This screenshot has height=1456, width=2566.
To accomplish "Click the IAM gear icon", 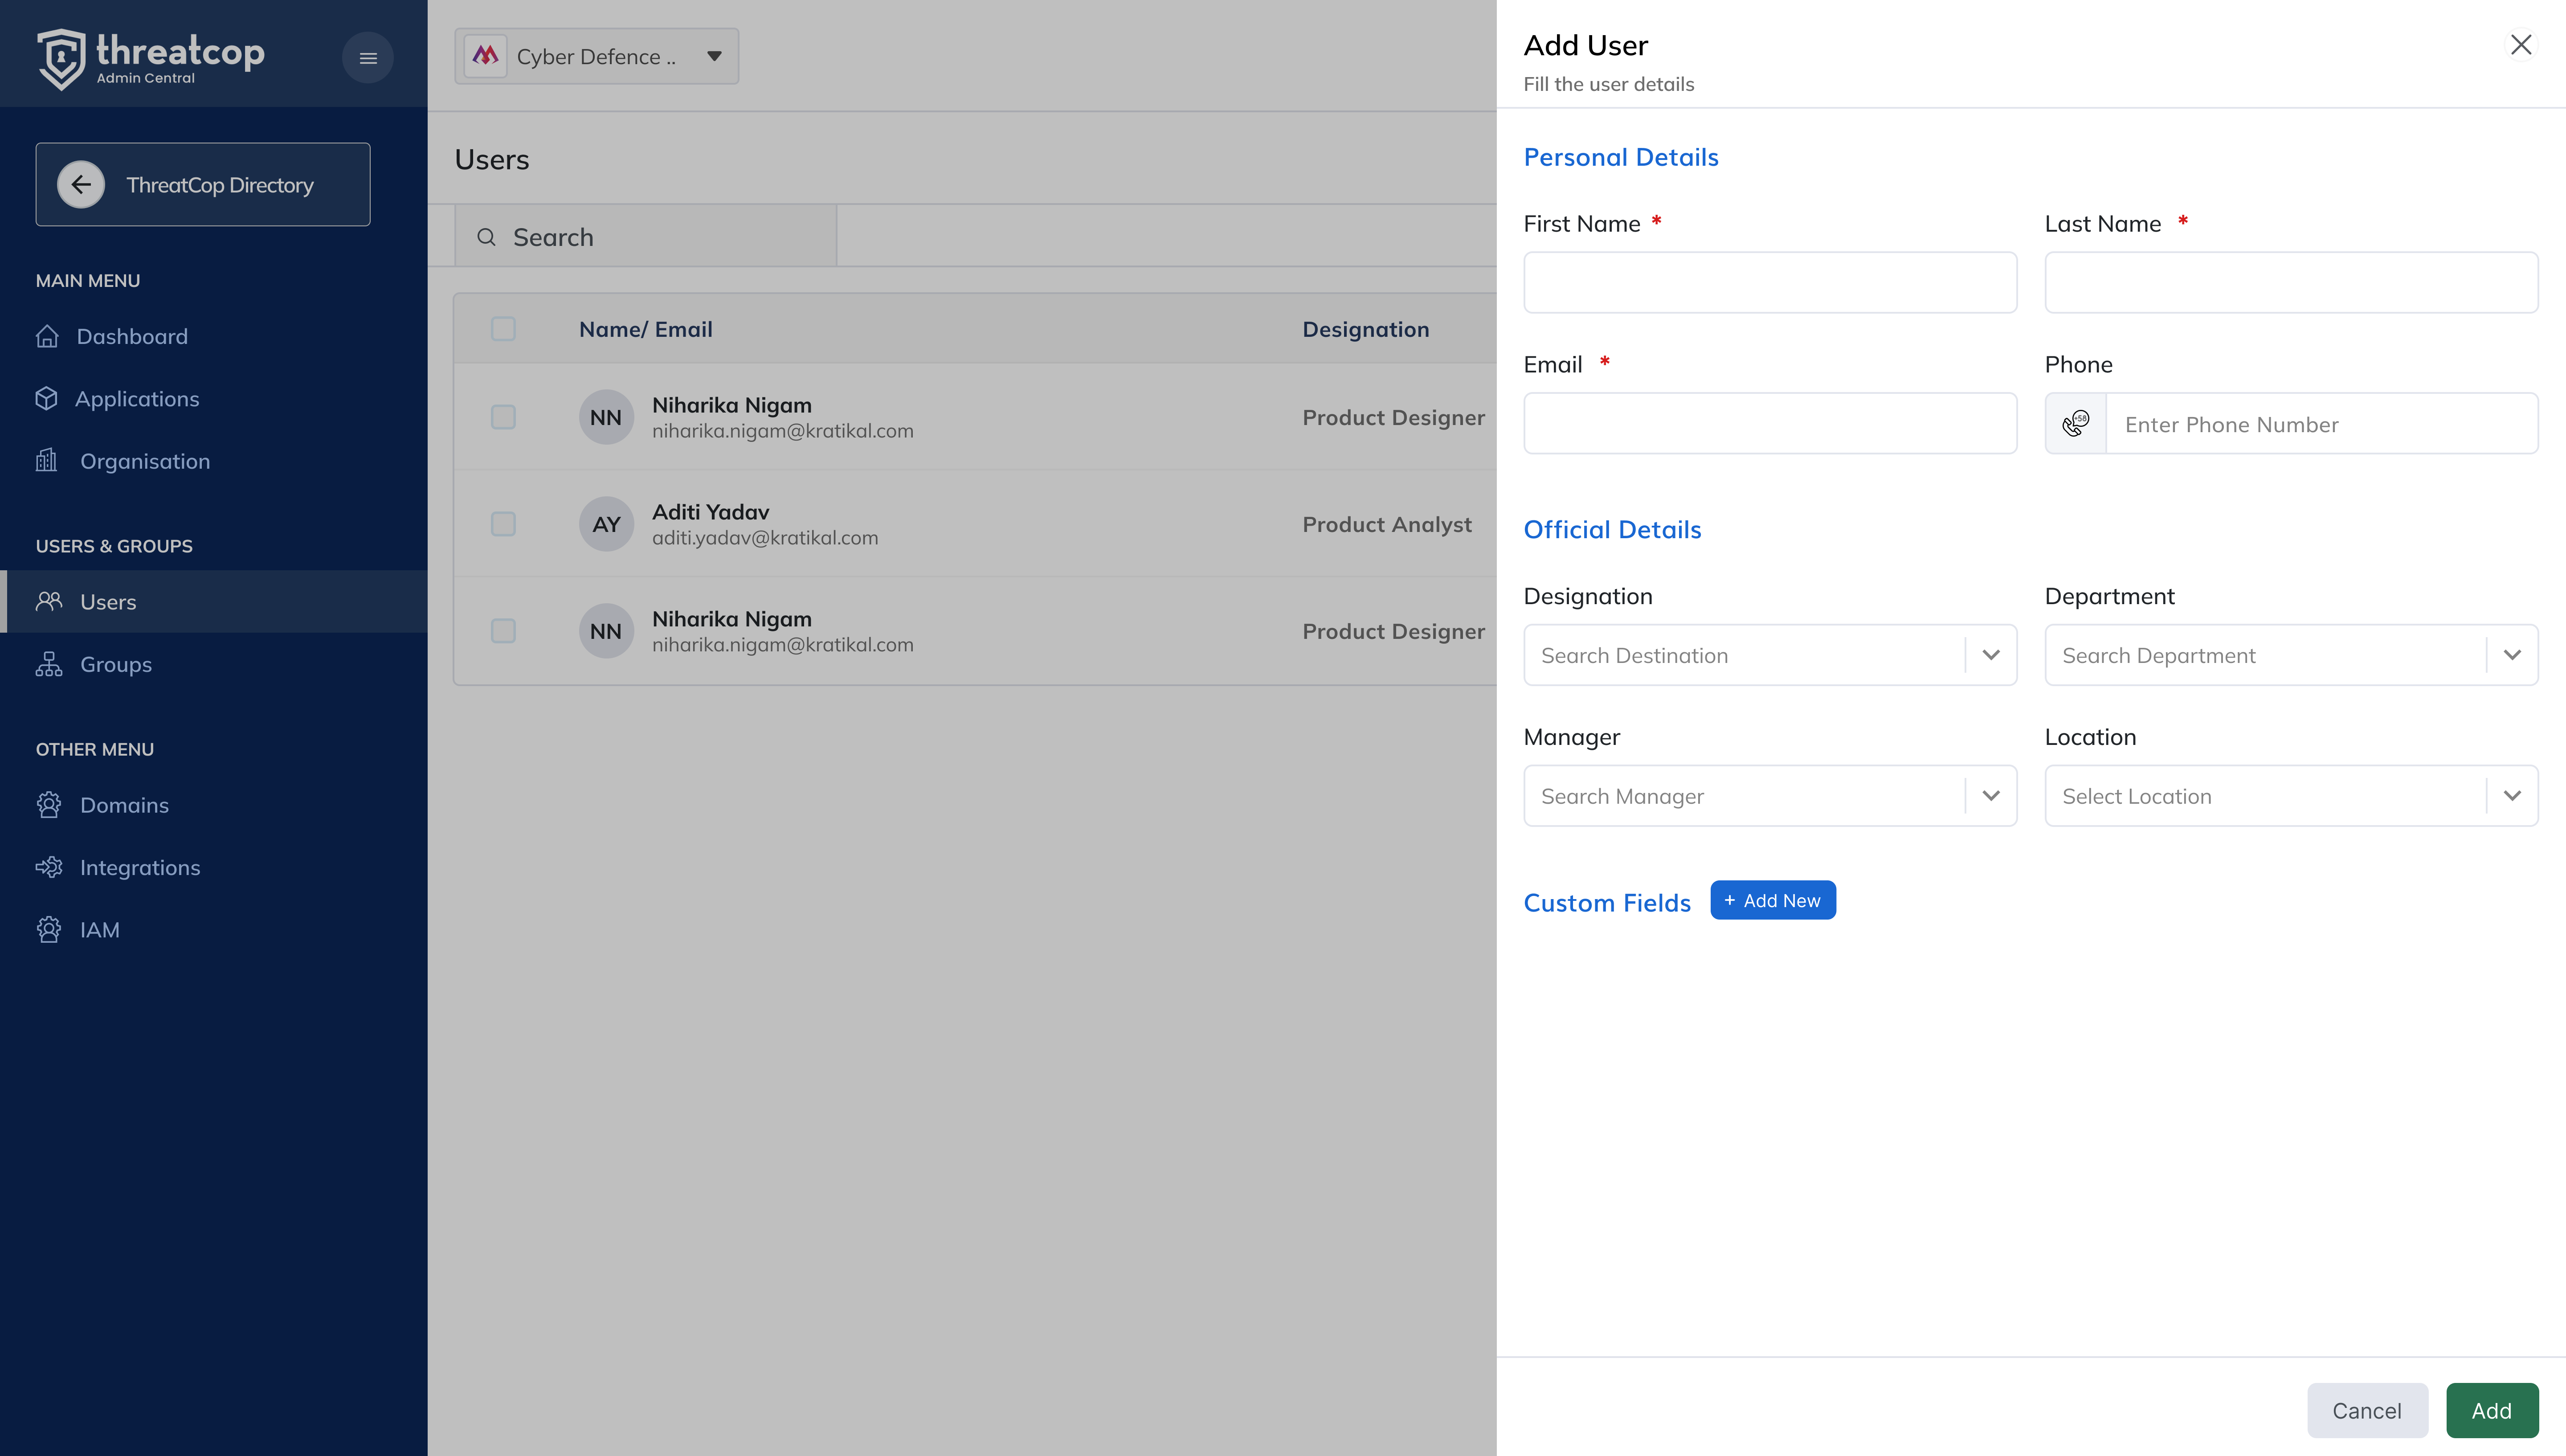I will [x=49, y=930].
